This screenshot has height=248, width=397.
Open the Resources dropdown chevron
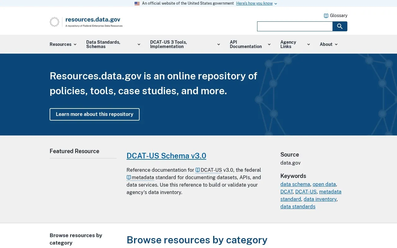coord(75,44)
